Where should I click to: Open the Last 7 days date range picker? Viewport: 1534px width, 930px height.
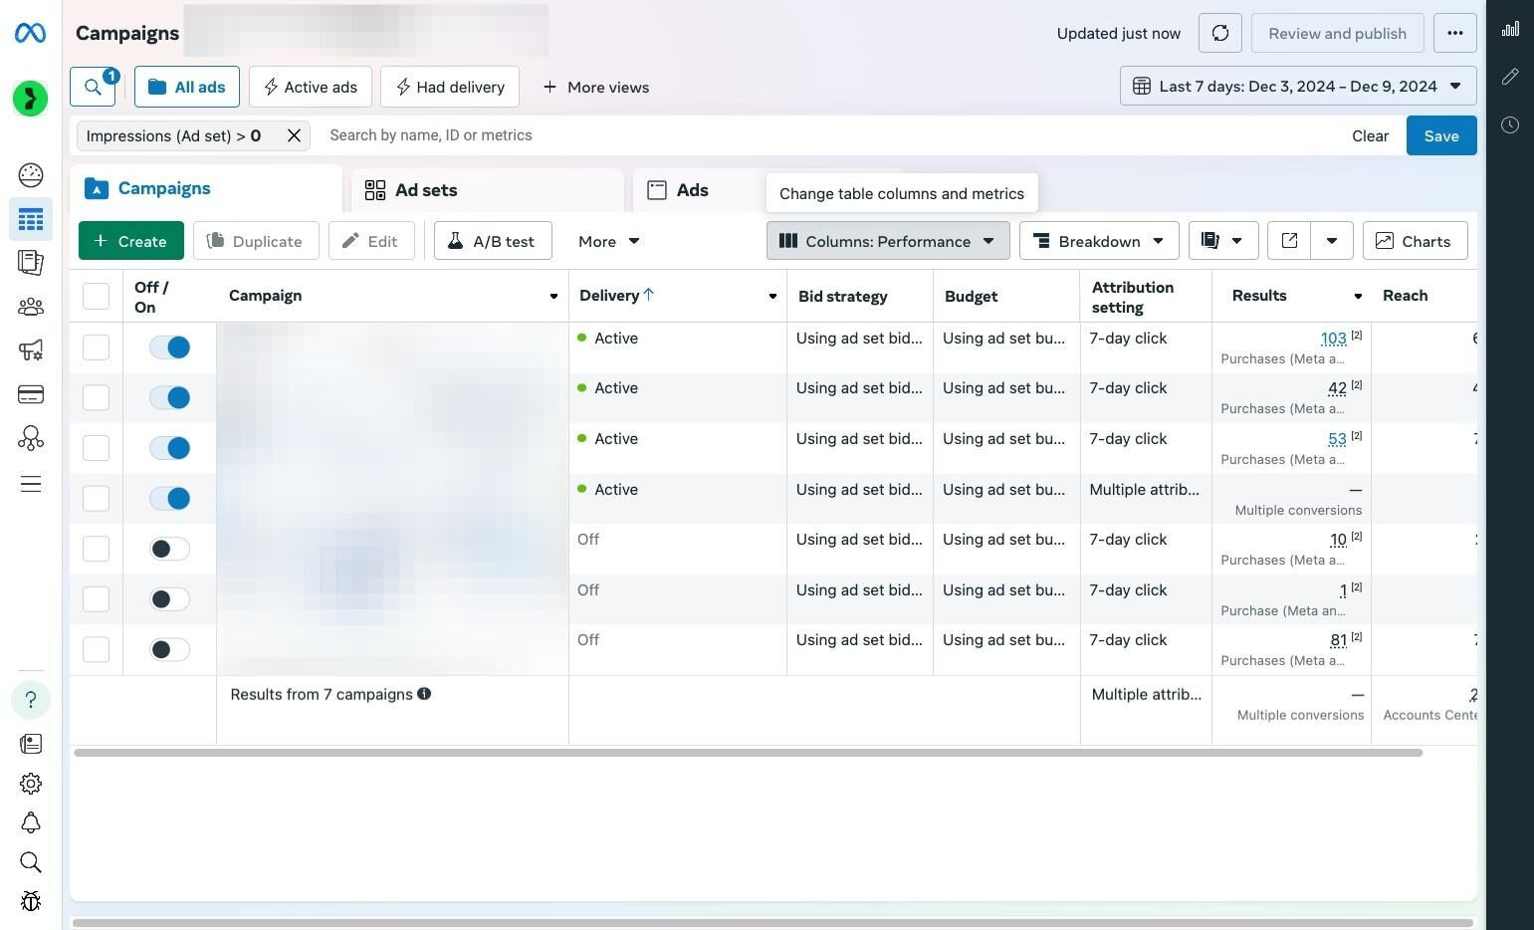[1298, 87]
